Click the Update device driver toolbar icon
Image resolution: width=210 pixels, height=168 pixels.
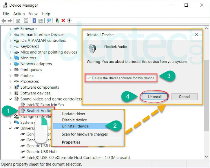pos(57,21)
